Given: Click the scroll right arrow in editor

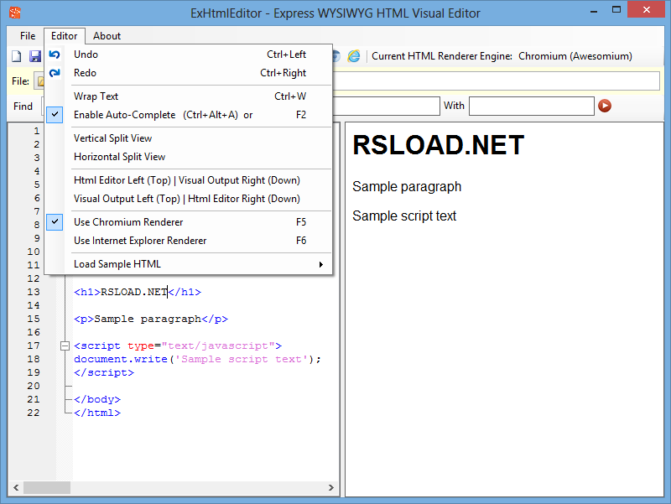Looking at the screenshot, I should (330, 487).
